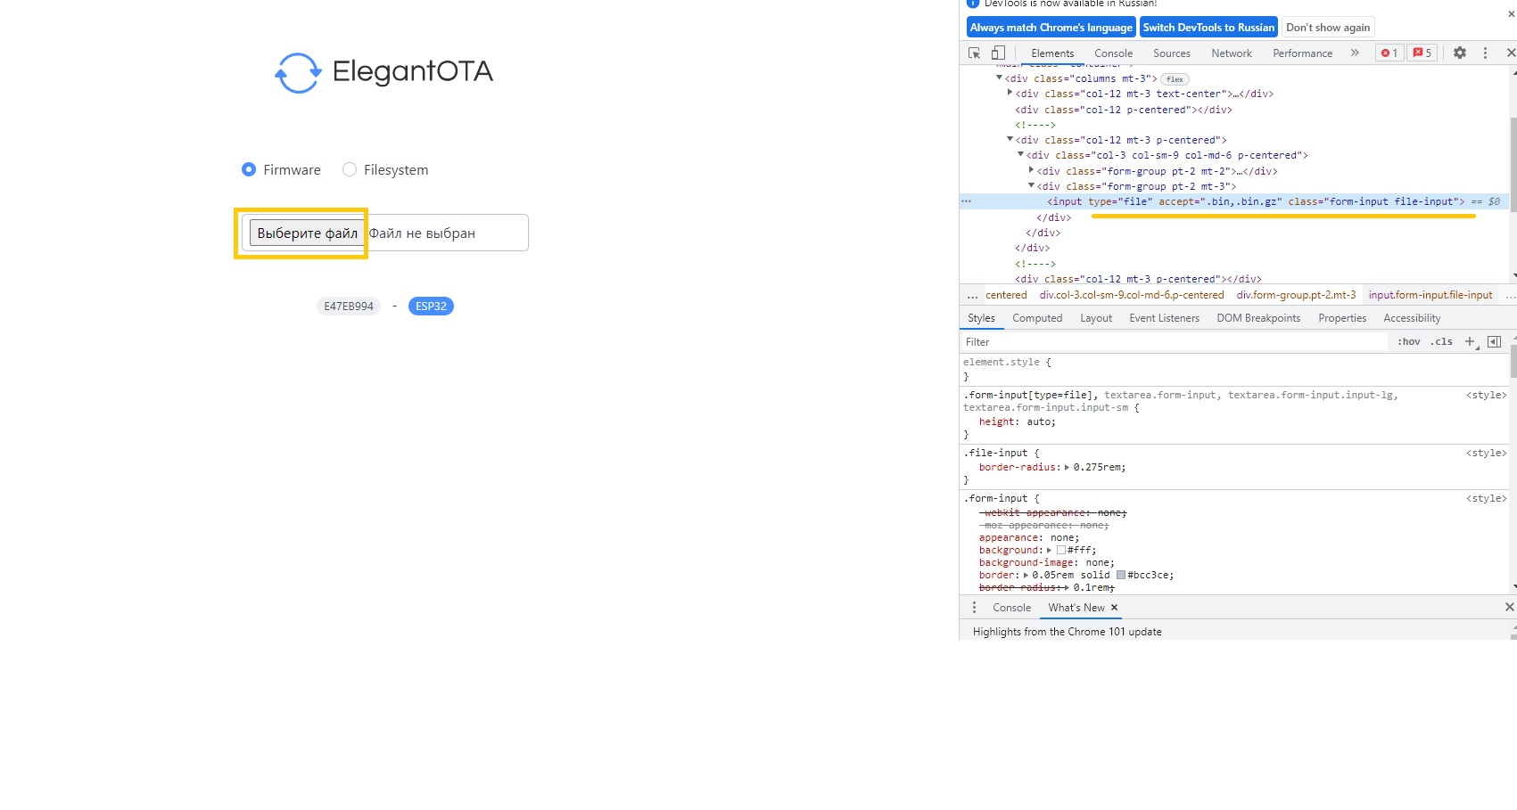Click the ESP32 badge

pos(431,307)
